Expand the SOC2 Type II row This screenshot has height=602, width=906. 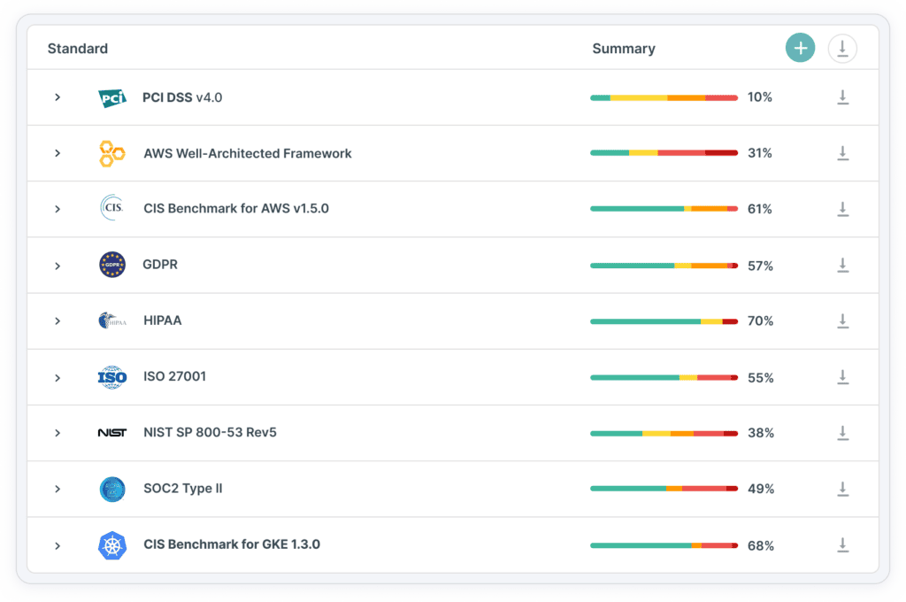(x=58, y=489)
